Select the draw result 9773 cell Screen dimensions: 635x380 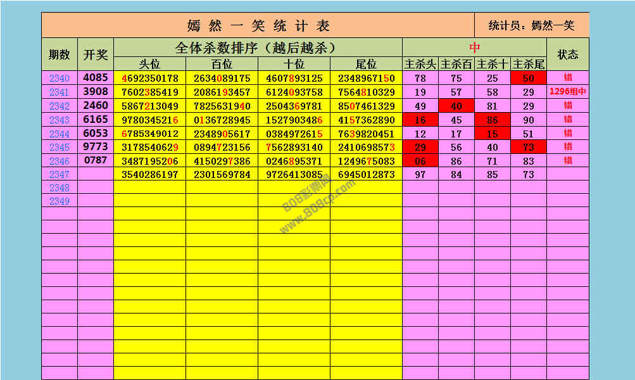point(96,147)
